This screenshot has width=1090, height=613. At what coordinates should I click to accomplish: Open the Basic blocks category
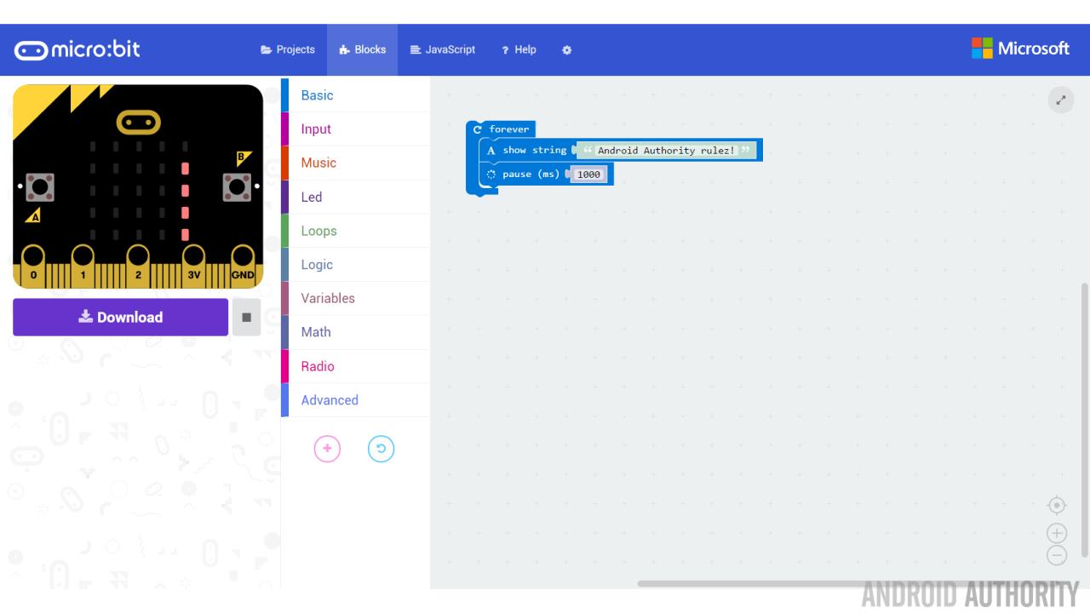point(355,95)
